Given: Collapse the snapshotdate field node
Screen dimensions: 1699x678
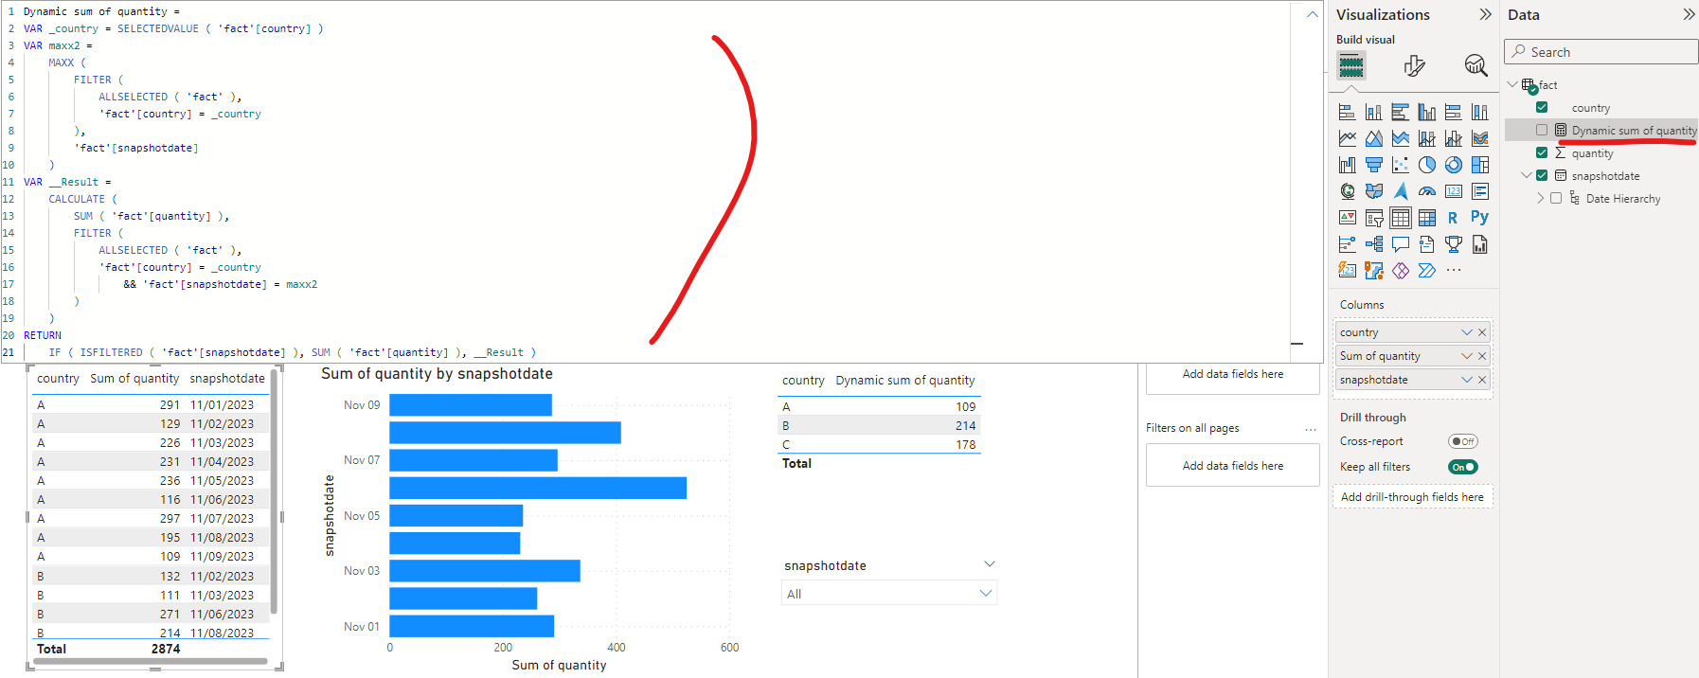Looking at the screenshot, I should (x=1527, y=175).
